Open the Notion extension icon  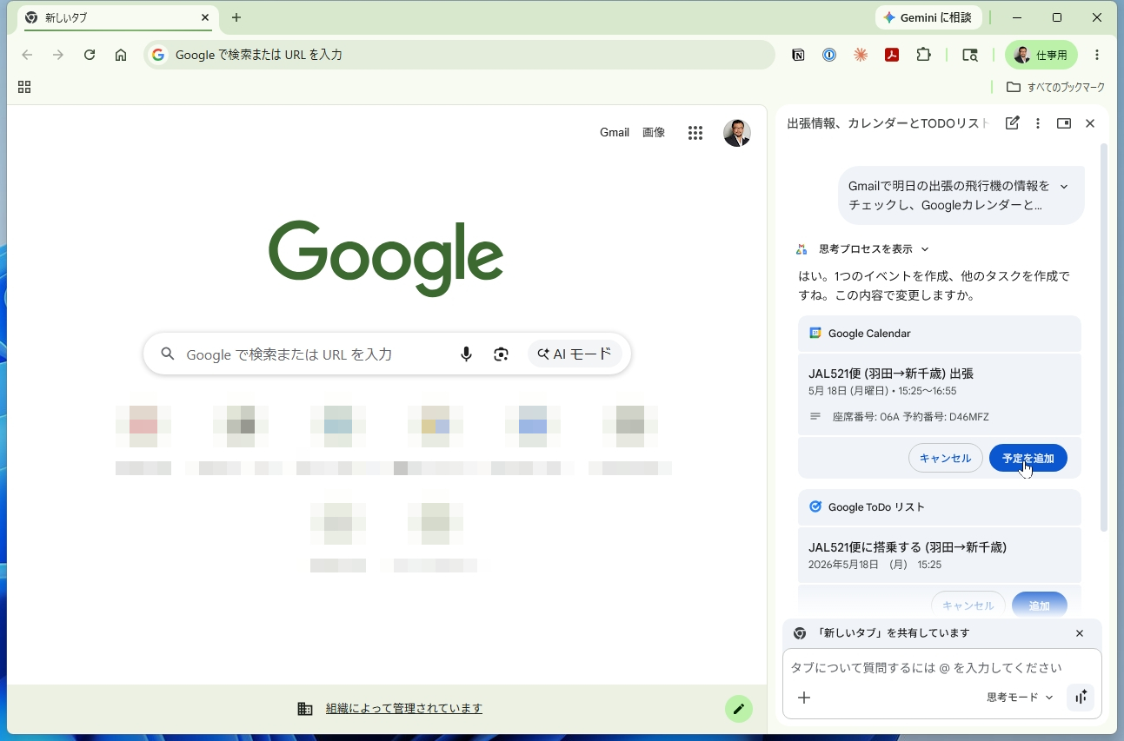[x=798, y=55]
